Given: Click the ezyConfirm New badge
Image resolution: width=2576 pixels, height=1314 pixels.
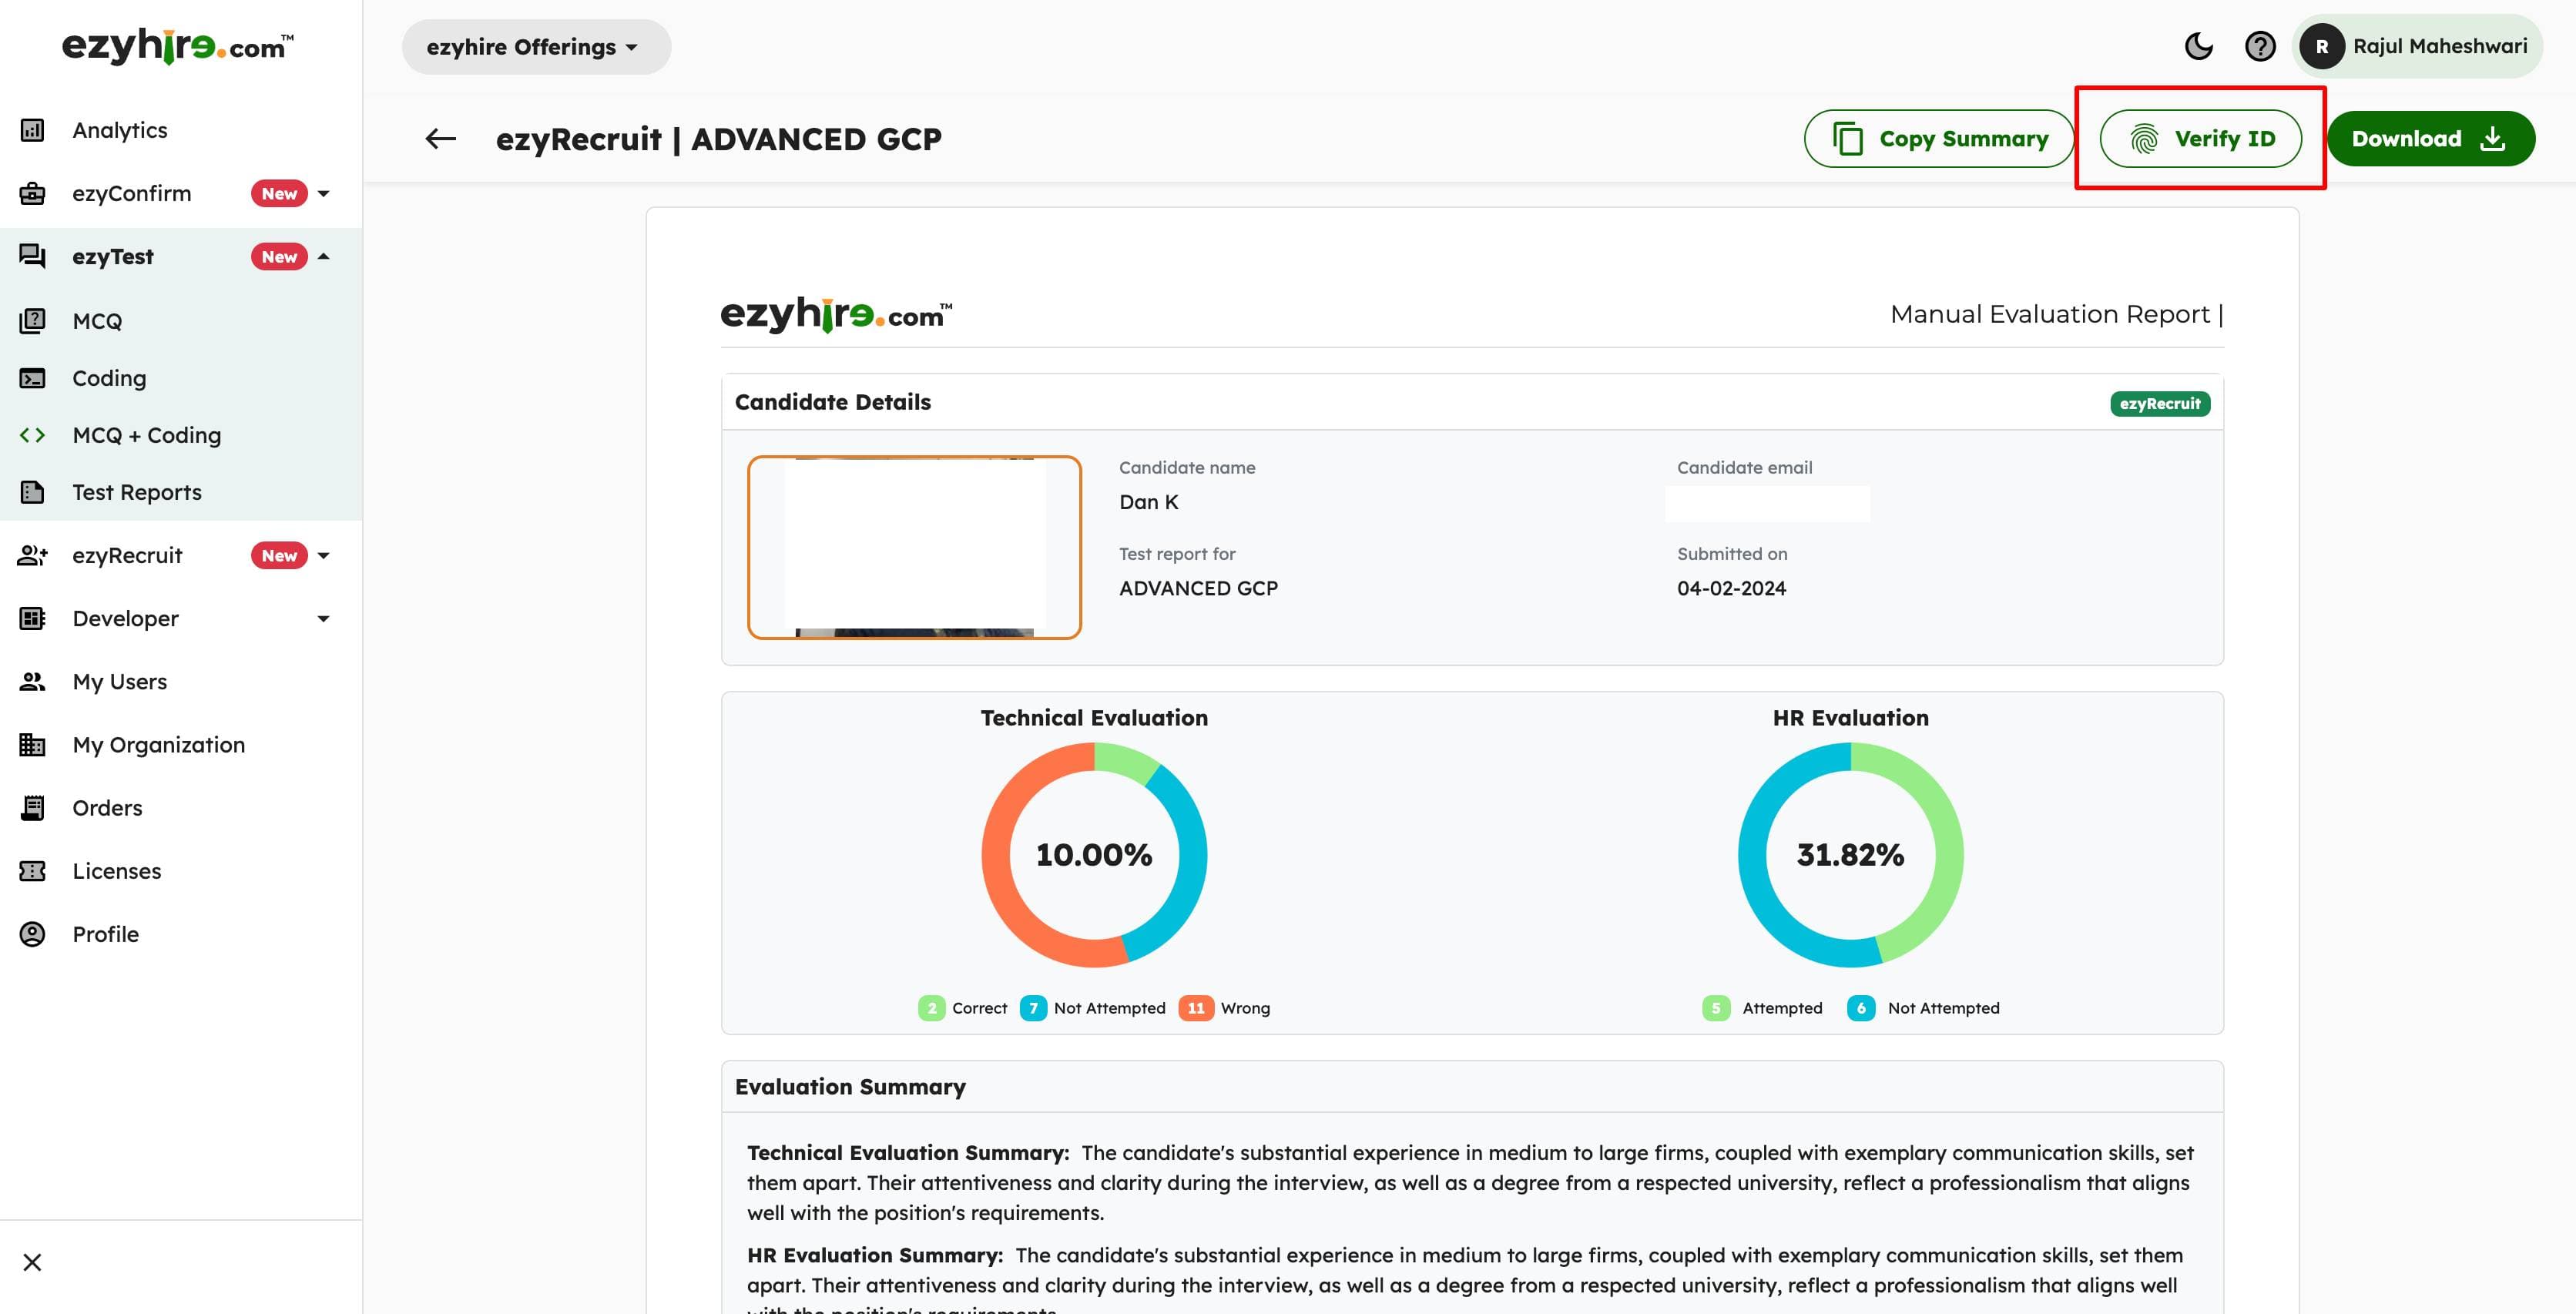Looking at the screenshot, I should coord(279,193).
